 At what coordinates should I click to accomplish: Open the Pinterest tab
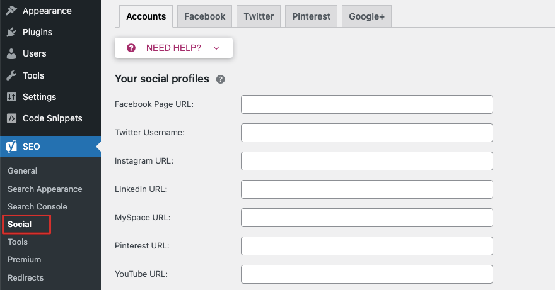[x=311, y=16]
